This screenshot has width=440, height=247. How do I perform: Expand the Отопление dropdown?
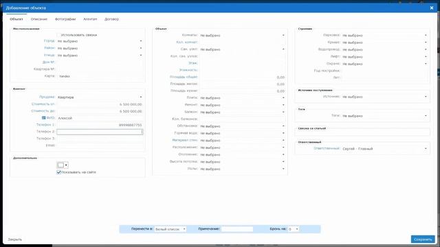point(243,154)
